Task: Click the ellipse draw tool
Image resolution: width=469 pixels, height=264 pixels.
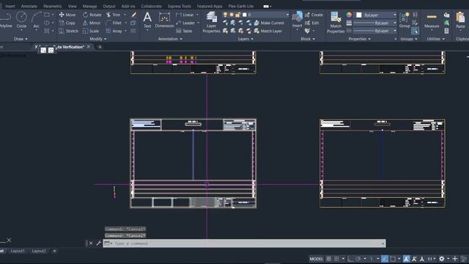Action: click(47, 23)
